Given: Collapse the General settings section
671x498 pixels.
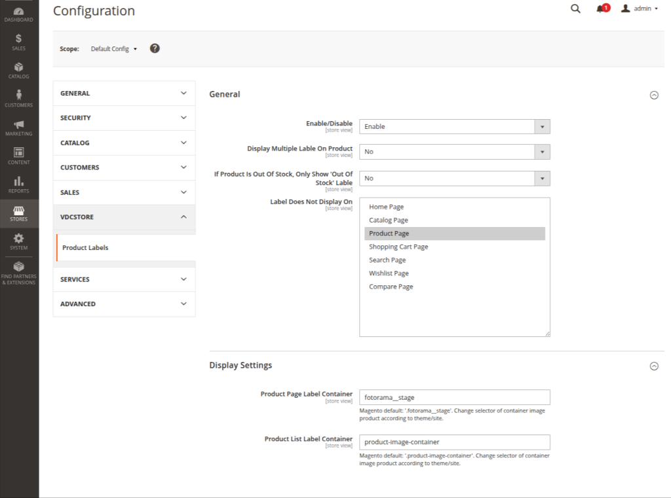Looking at the screenshot, I should click(x=653, y=95).
